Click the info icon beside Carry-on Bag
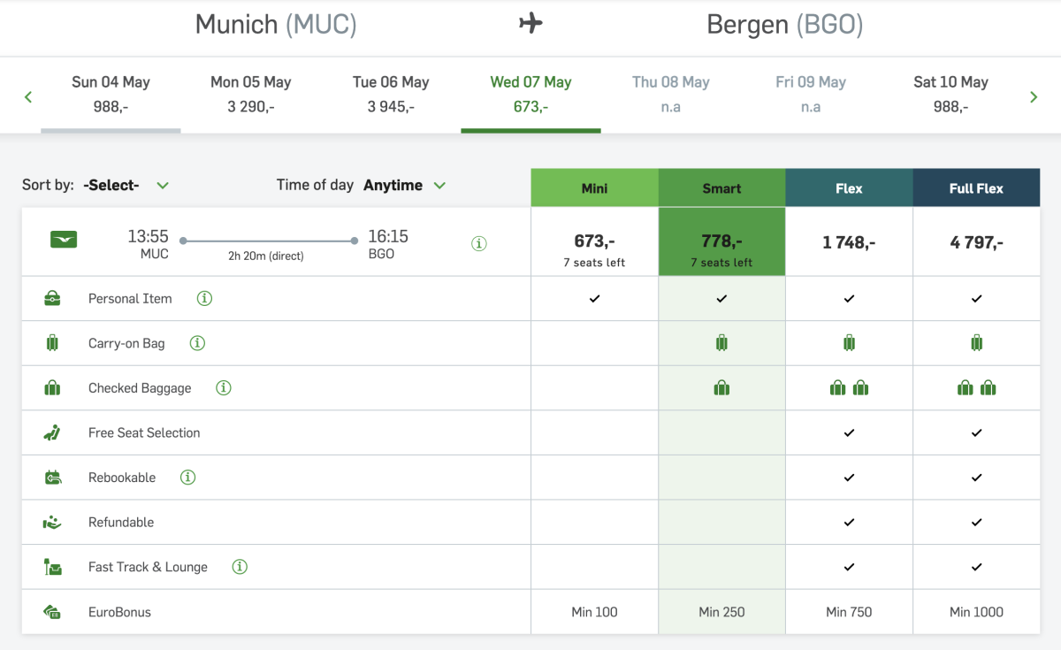 pos(197,343)
